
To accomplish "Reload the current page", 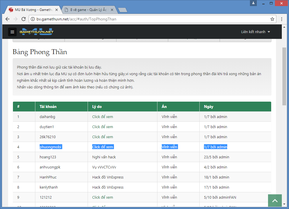I will pos(24,19).
